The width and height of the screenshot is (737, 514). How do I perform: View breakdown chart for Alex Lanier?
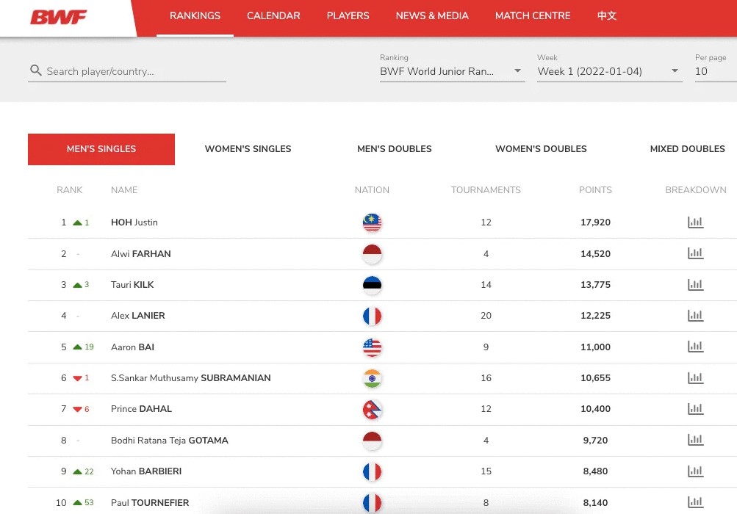695,316
